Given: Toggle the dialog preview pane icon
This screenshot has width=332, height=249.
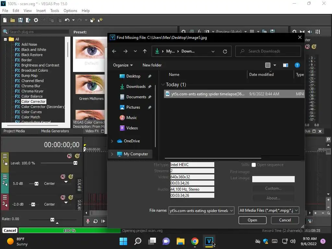Looking at the screenshot, I should (286, 65).
